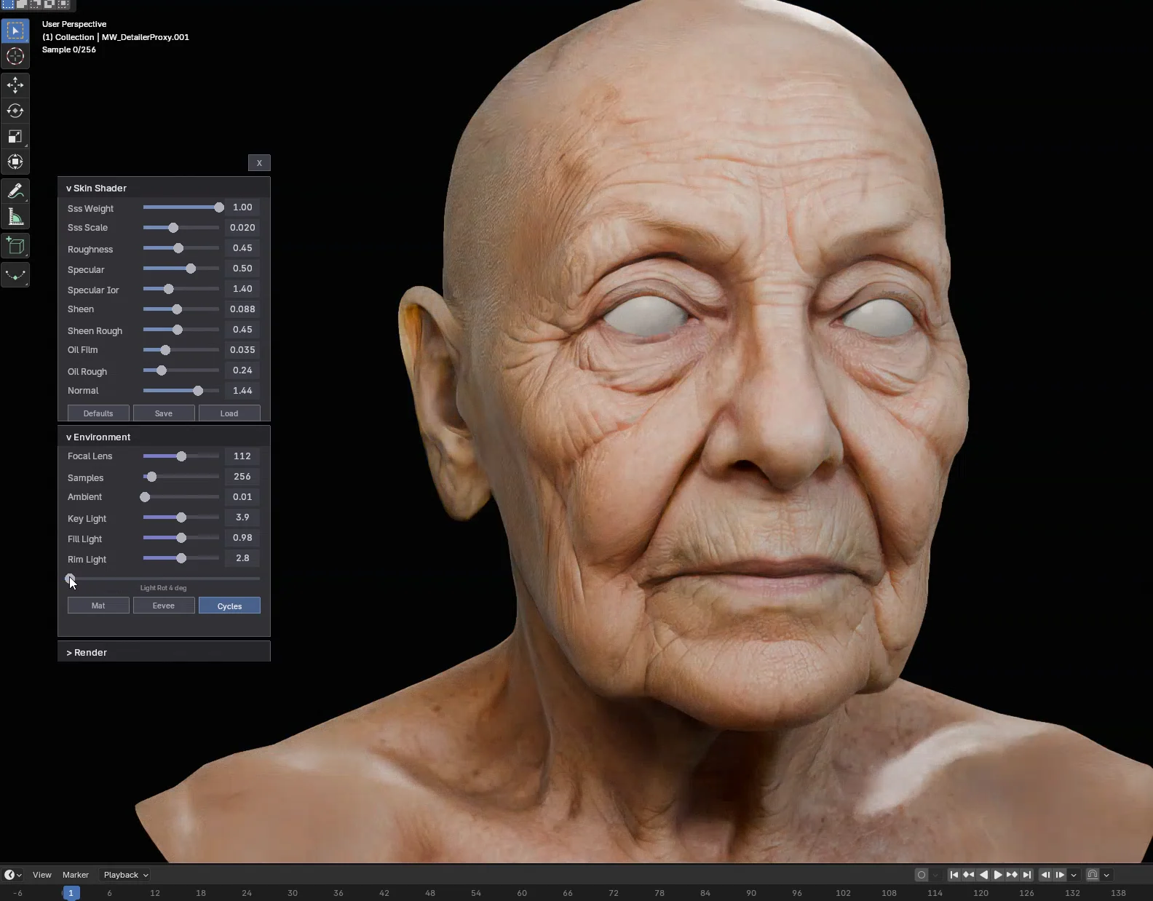Play animation in reverse

click(x=983, y=875)
